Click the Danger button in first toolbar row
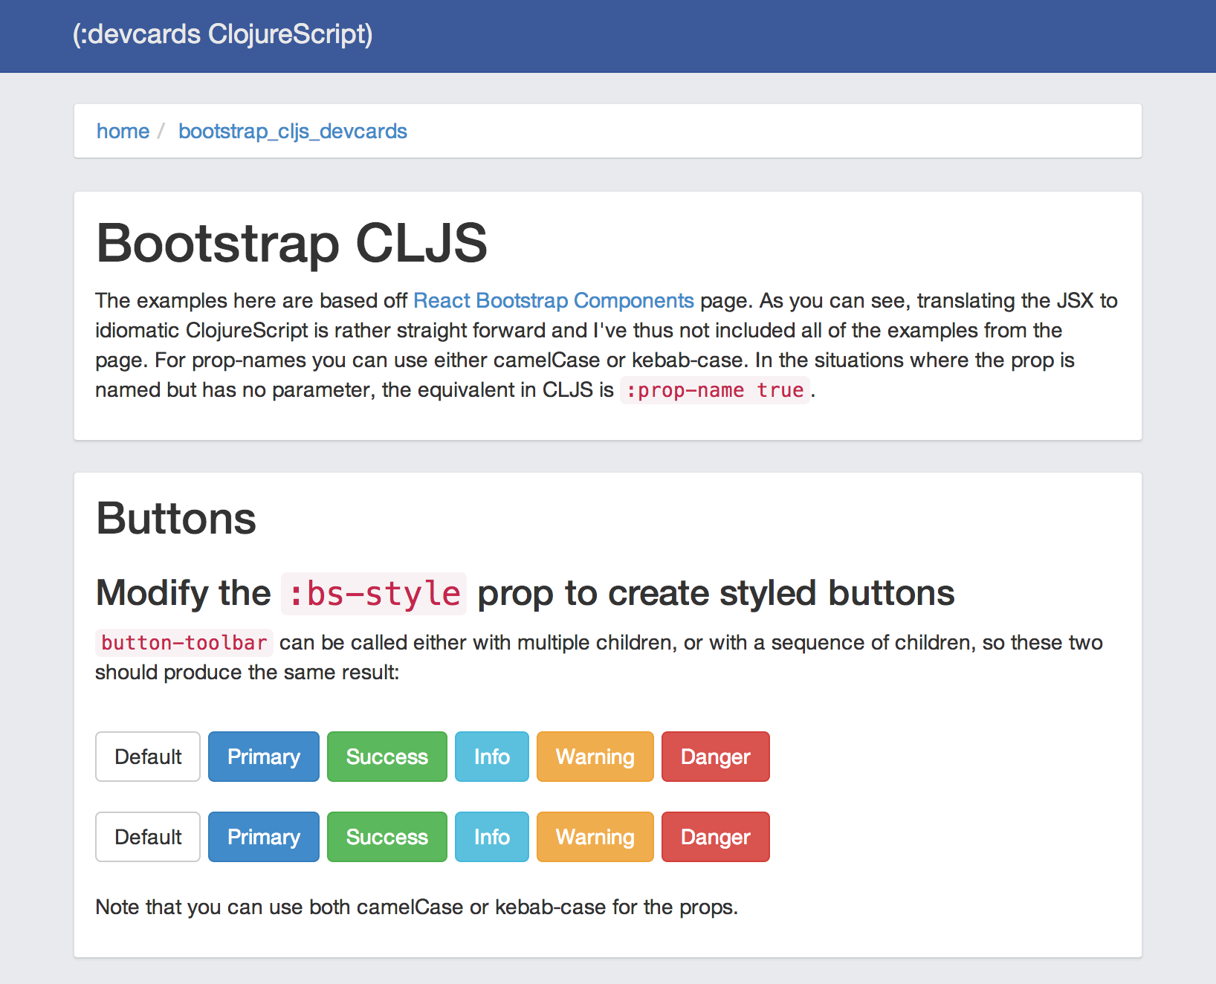1216x984 pixels. (716, 757)
